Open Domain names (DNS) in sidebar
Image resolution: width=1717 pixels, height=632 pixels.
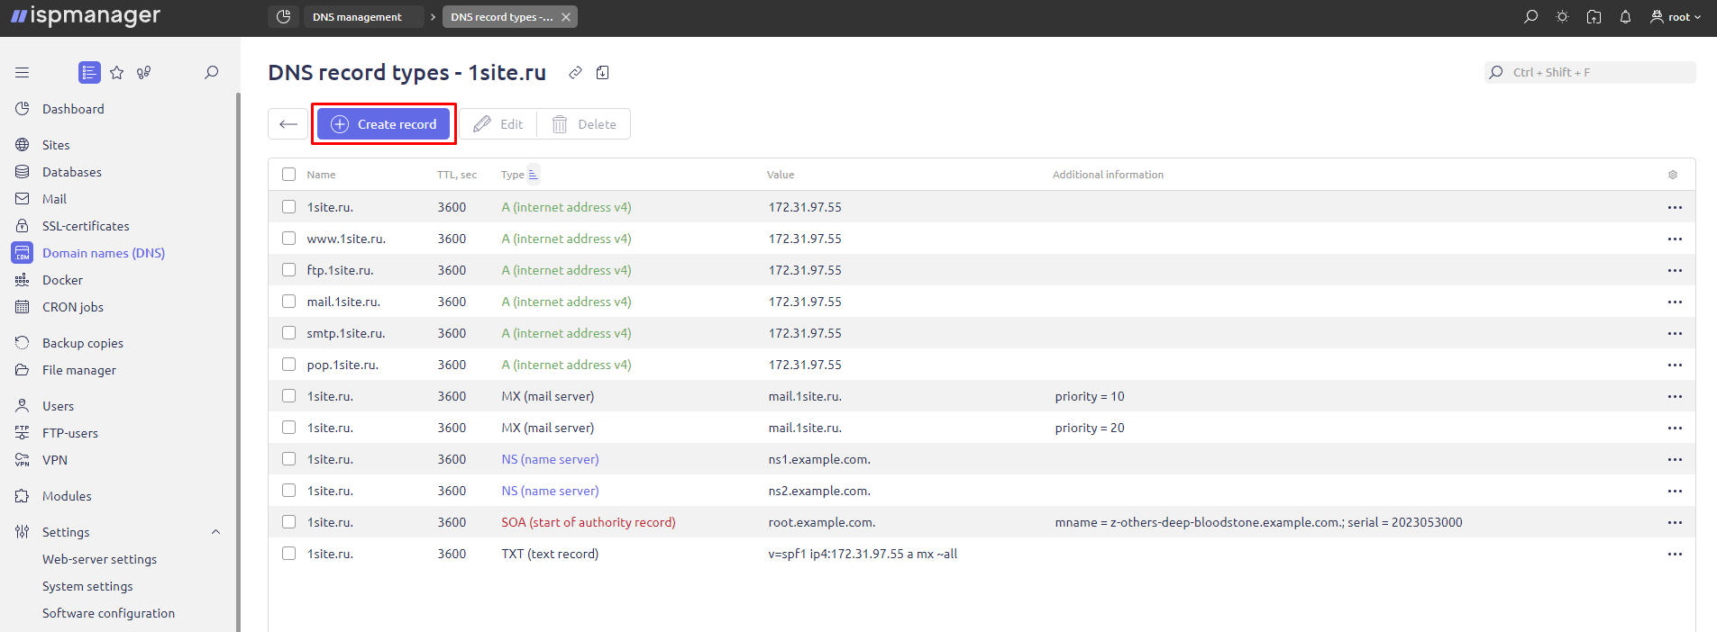pyautogui.click(x=104, y=253)
